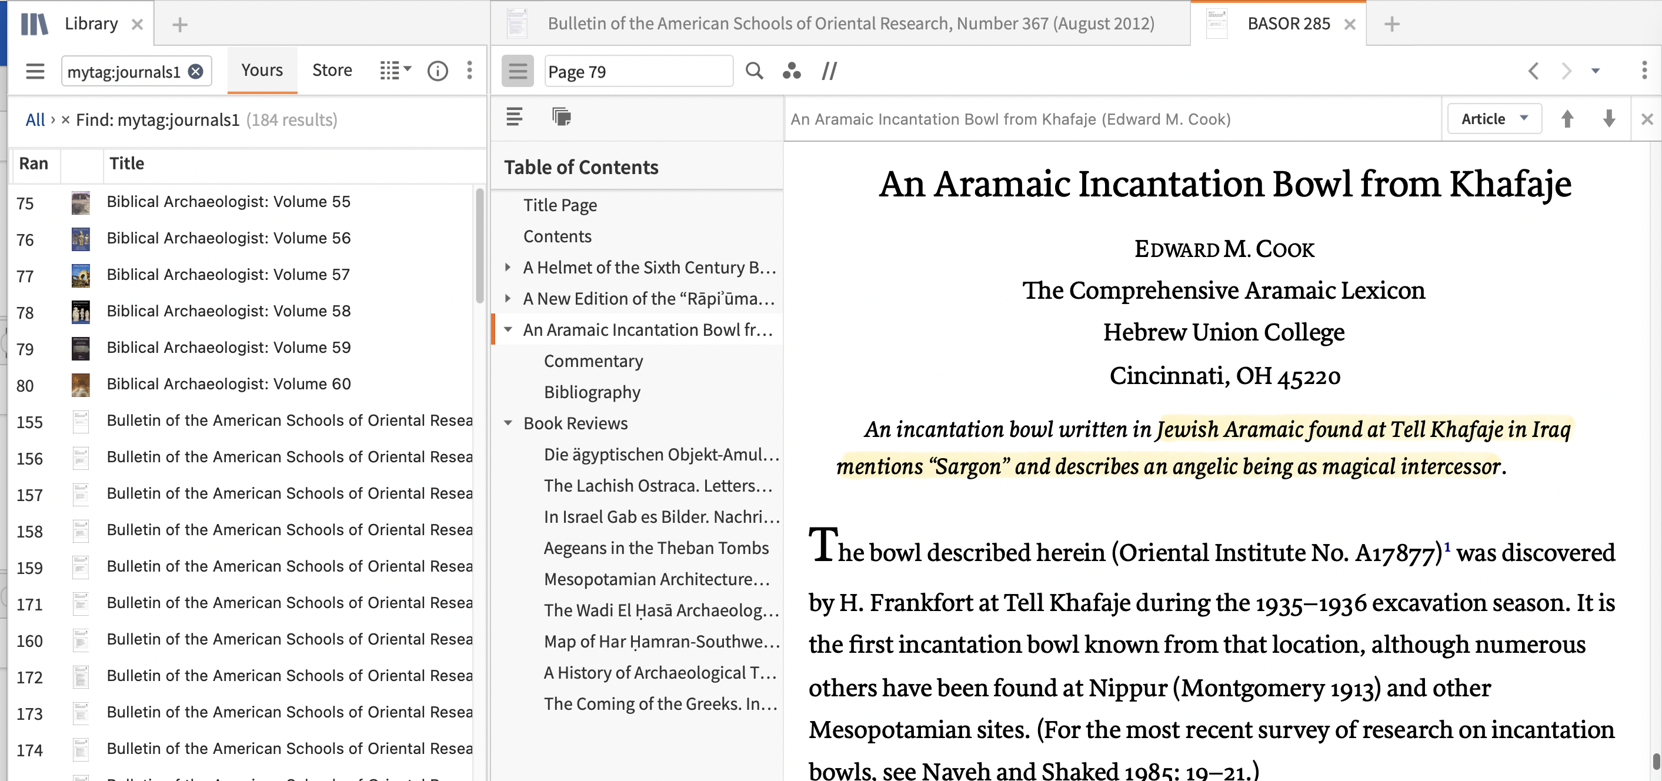Toggle the table of contents sidebar button
The height and width of the screenshot is (781, 1662).
518,71
